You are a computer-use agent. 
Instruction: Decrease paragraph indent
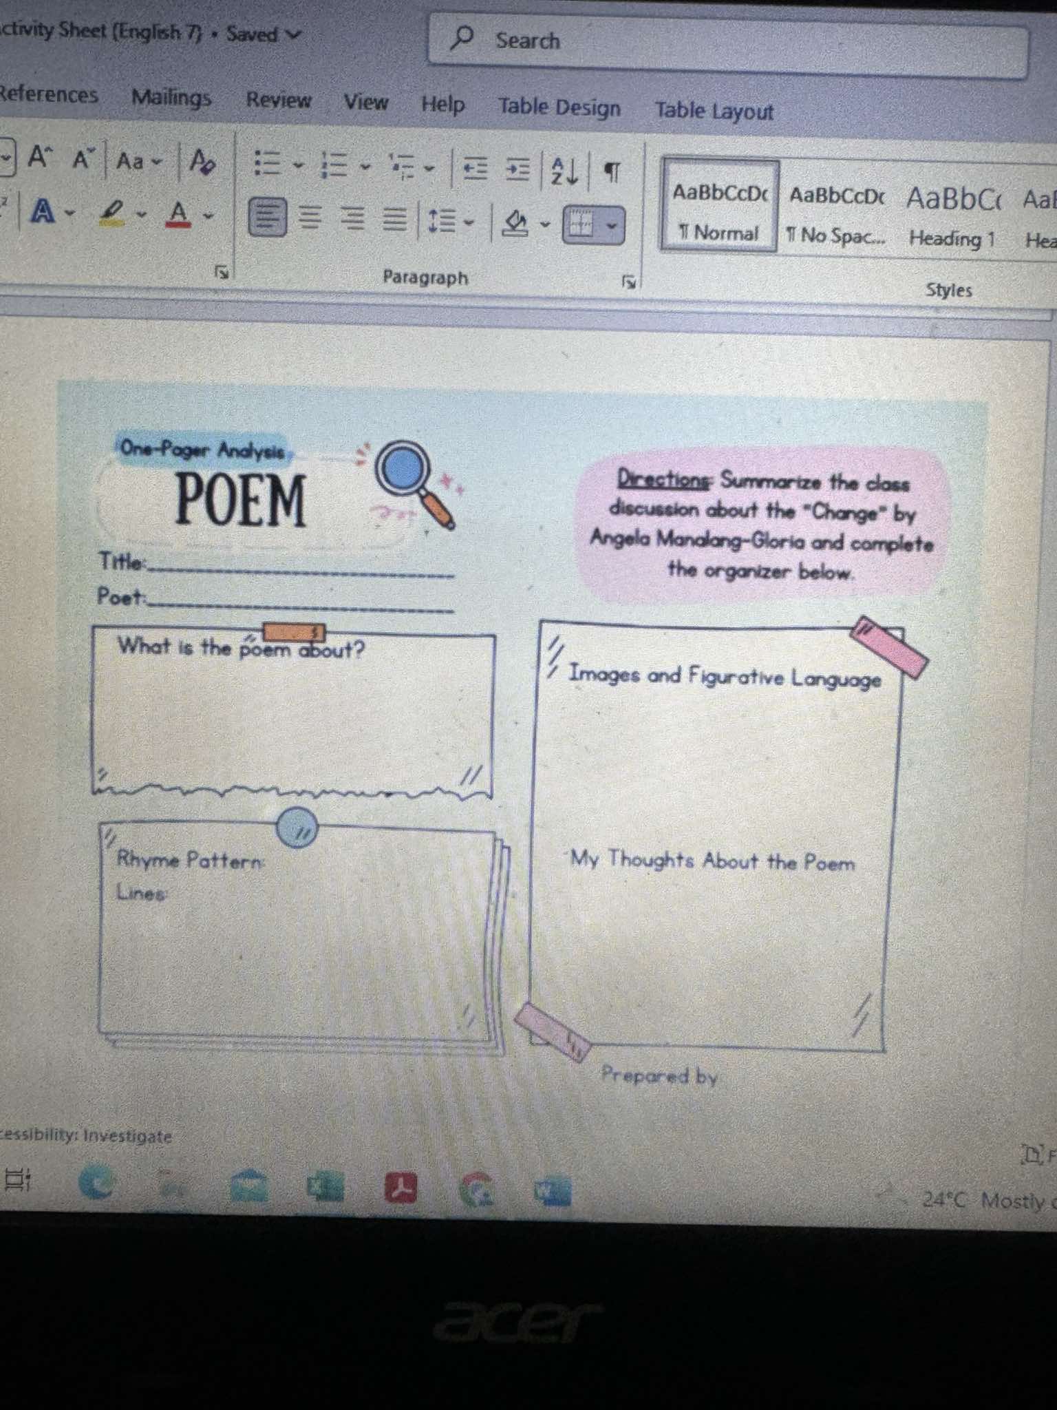pos(475,168)
